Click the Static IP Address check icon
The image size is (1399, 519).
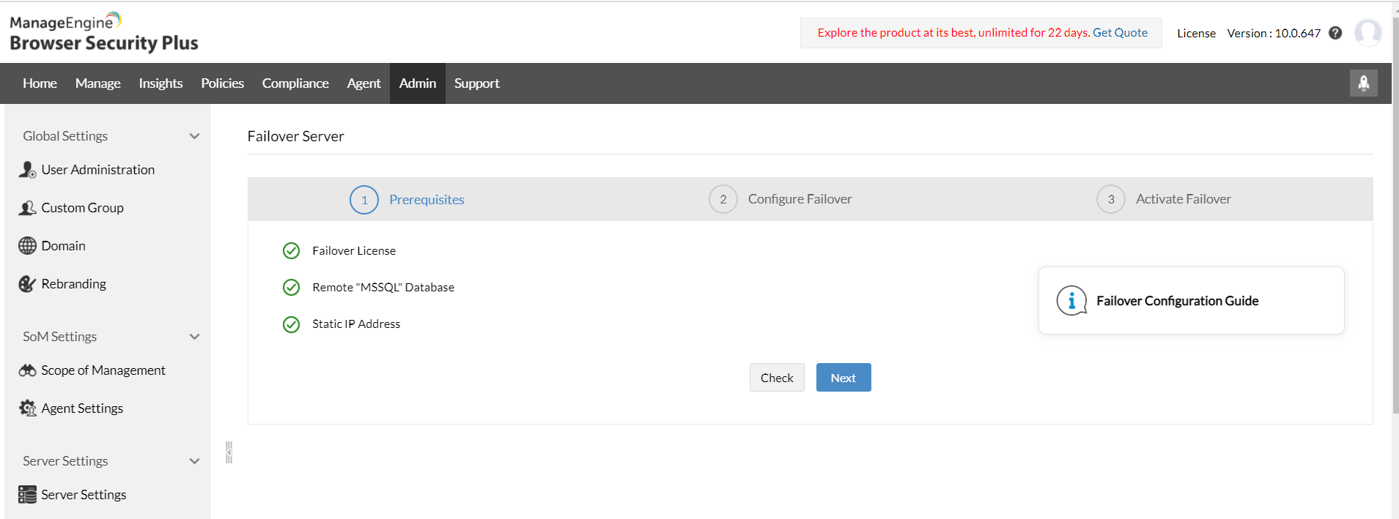291,324
